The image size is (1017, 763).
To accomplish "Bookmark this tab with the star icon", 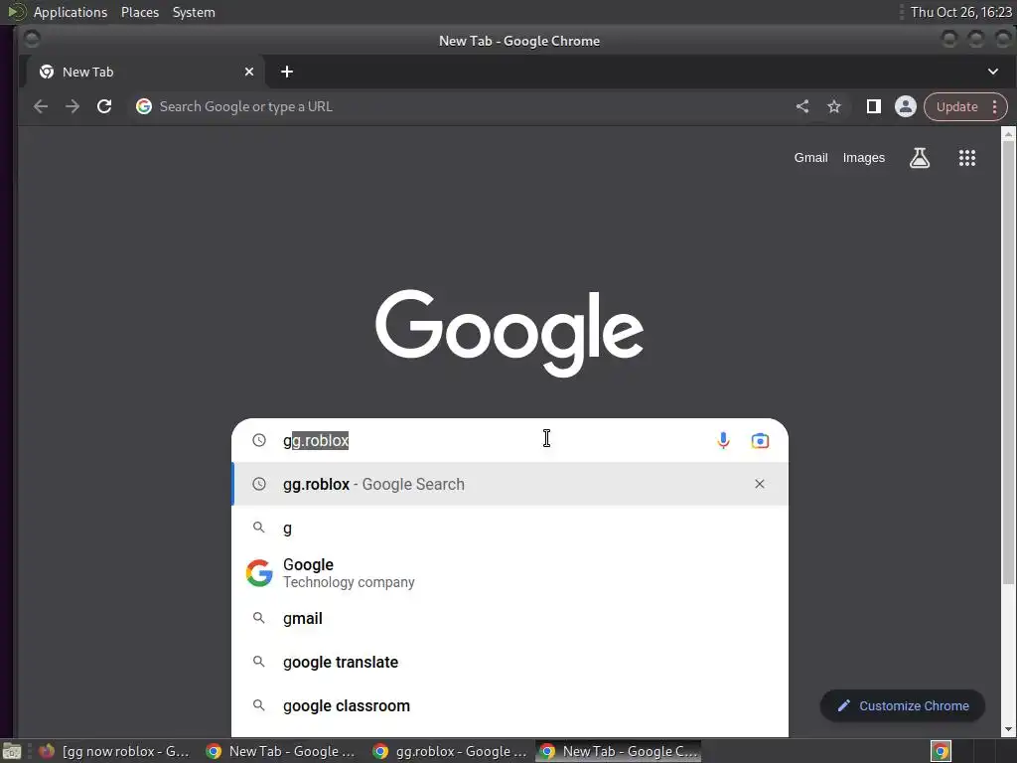I will tap(834, 106).
